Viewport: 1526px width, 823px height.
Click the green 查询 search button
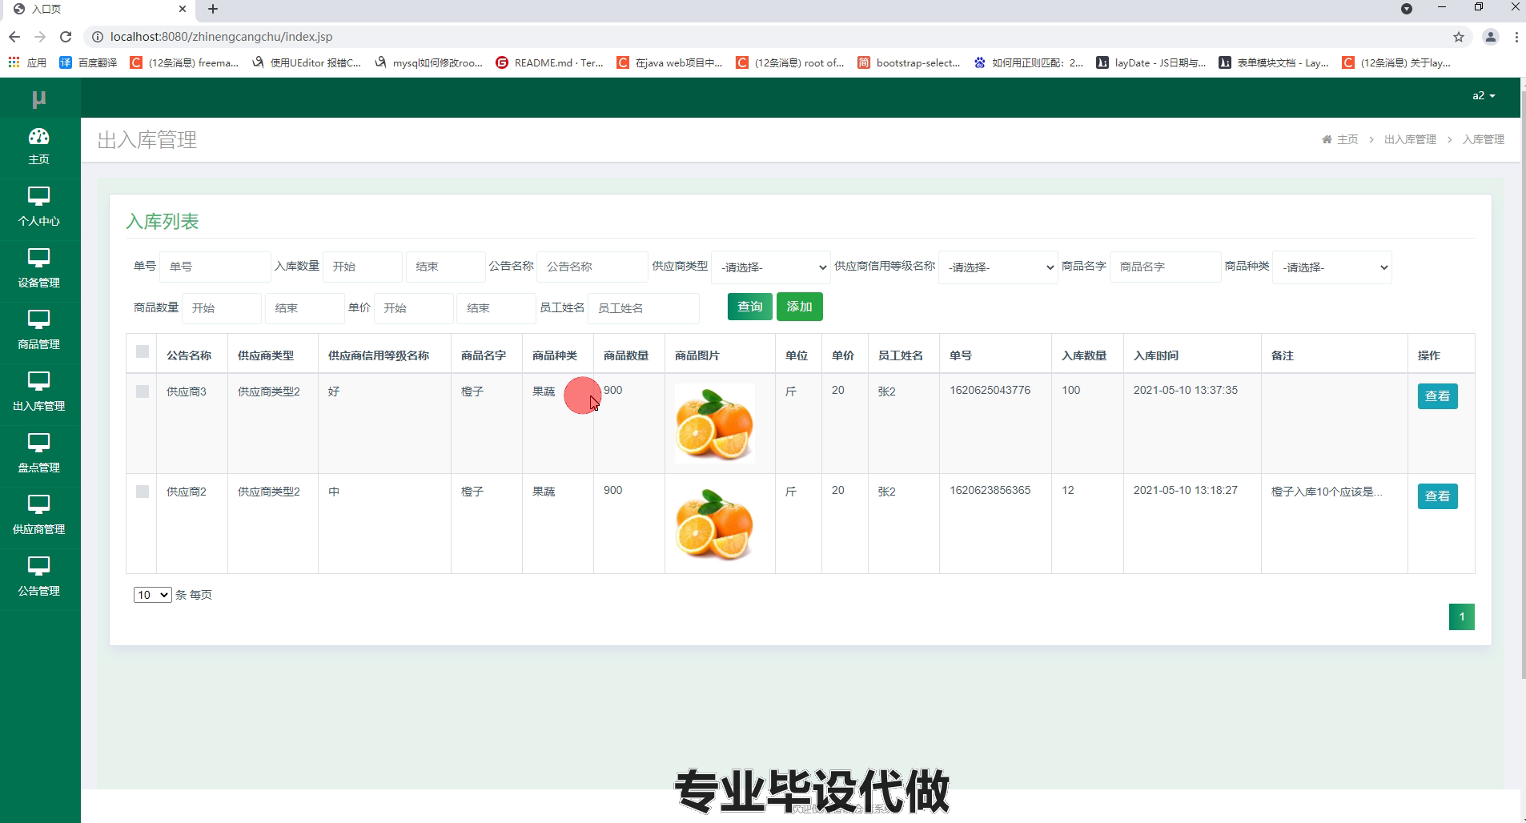coord(750,307)
